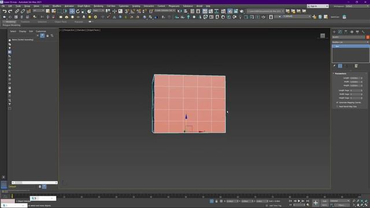This screenshot has height=208, width=370.
Task: Click the timeline time slider
Action: pyautogui.click(x=12, y=196)
